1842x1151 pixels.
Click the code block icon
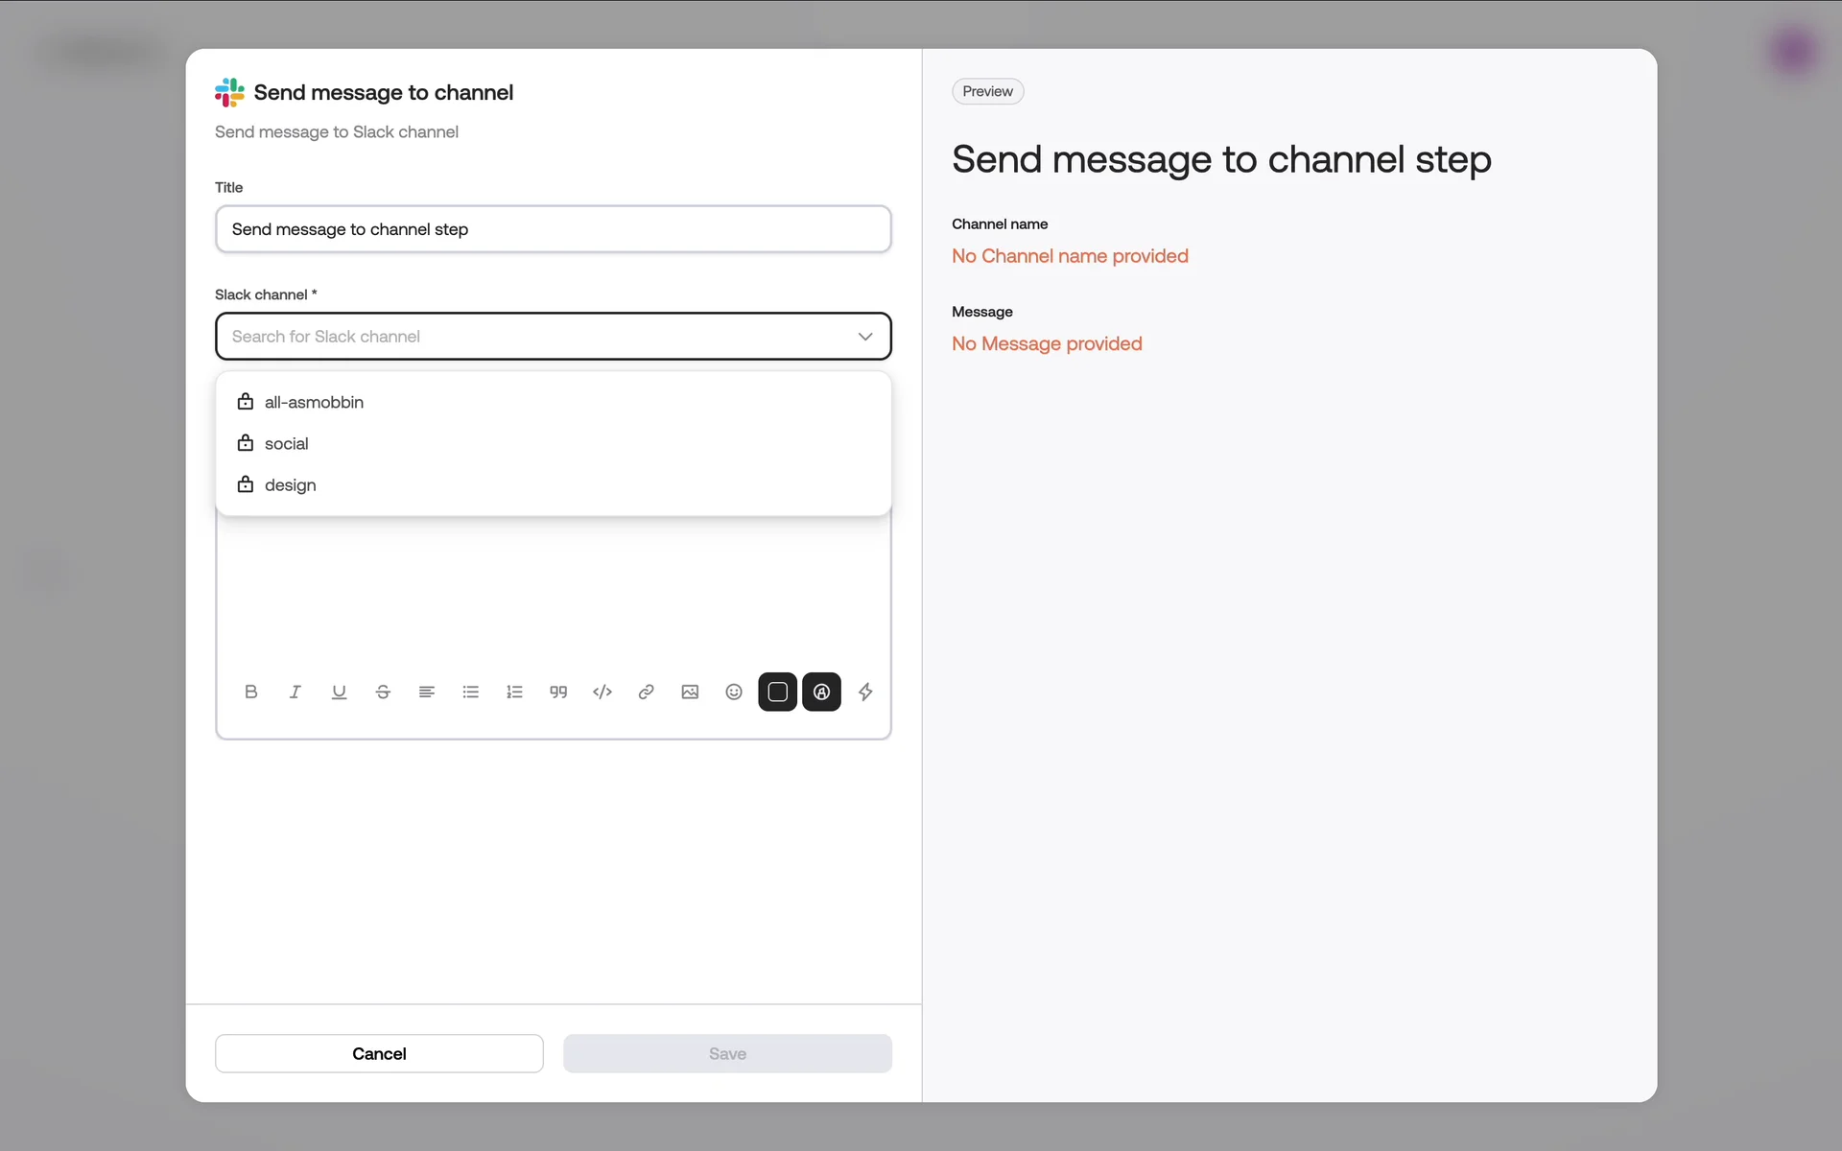602,692
